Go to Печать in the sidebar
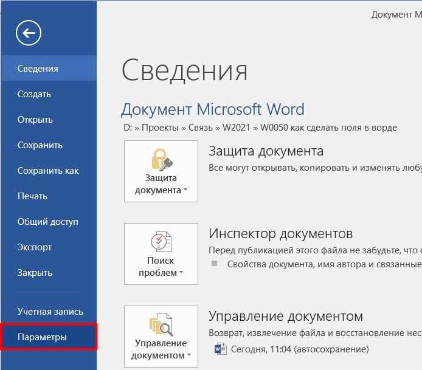The height and width of the screenshot is (370, 422). tap(49, 196)
